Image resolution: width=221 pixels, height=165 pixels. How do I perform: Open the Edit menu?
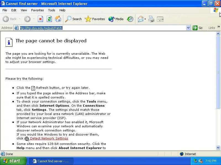[x=14, y=10]
